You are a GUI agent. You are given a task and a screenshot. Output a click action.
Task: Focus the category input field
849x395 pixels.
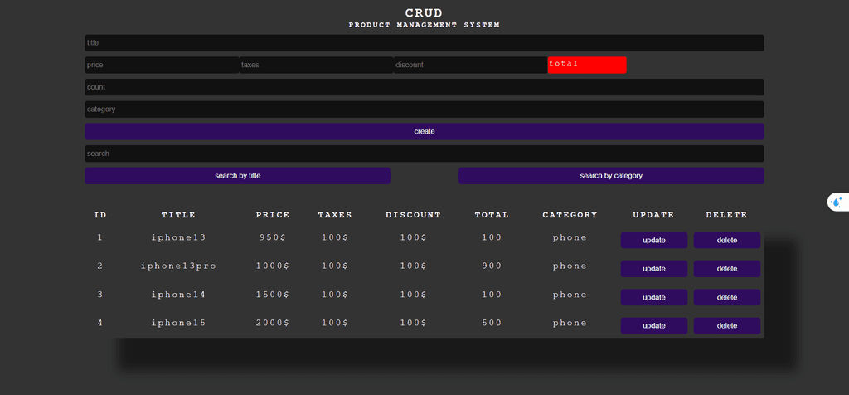(424, 110)
